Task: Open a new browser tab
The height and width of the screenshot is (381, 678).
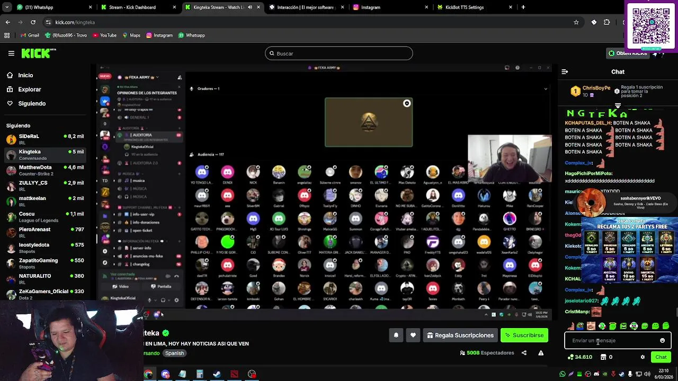Action: [x=523, y=7]
